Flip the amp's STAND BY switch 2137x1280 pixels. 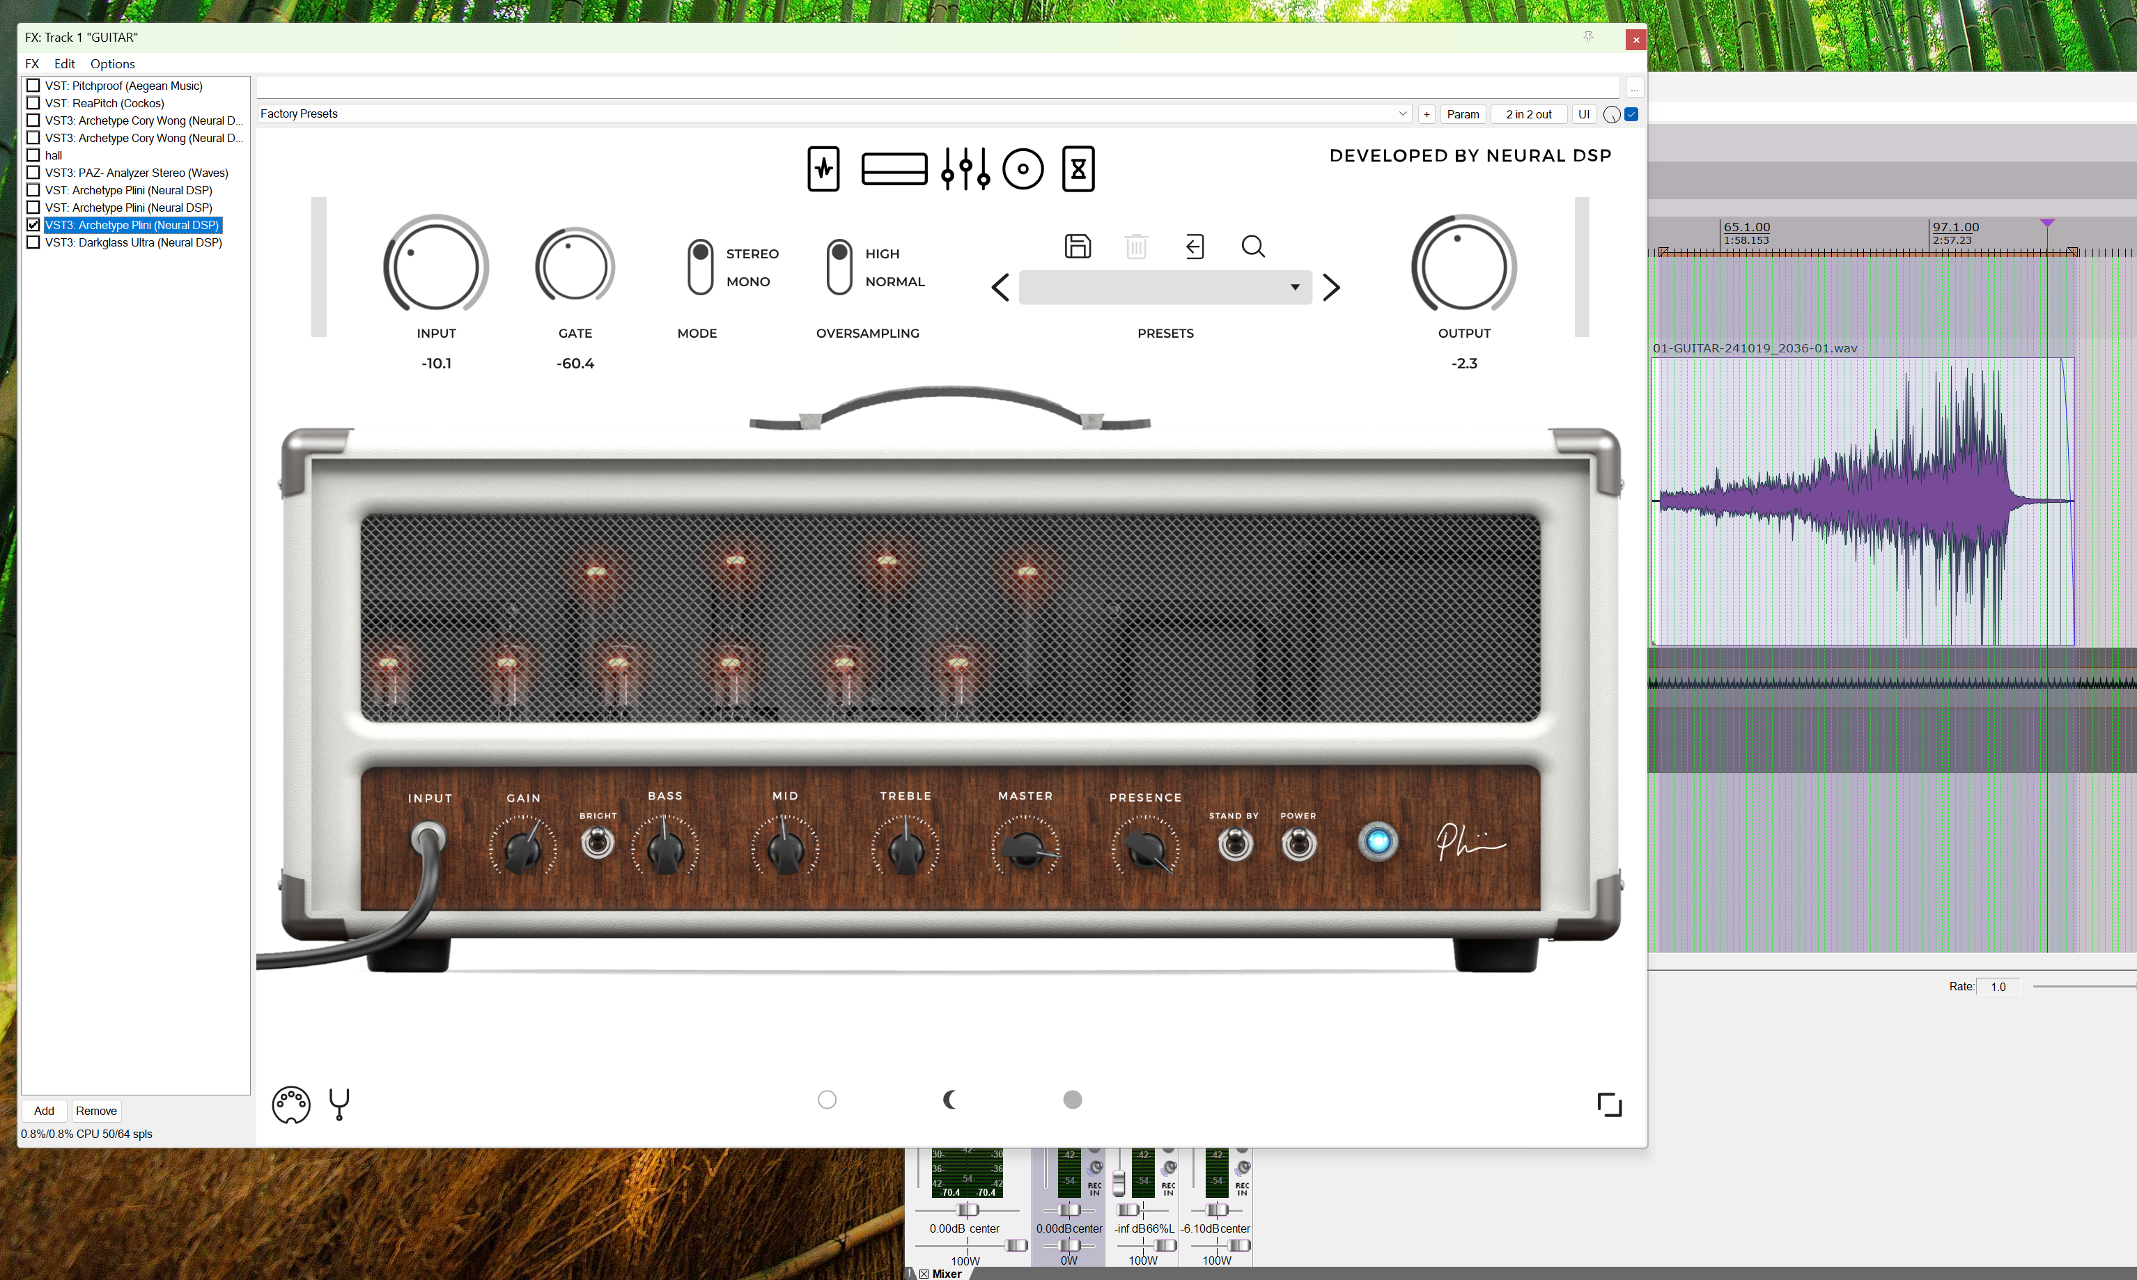pyautogui.click(x=1234, y=843)
